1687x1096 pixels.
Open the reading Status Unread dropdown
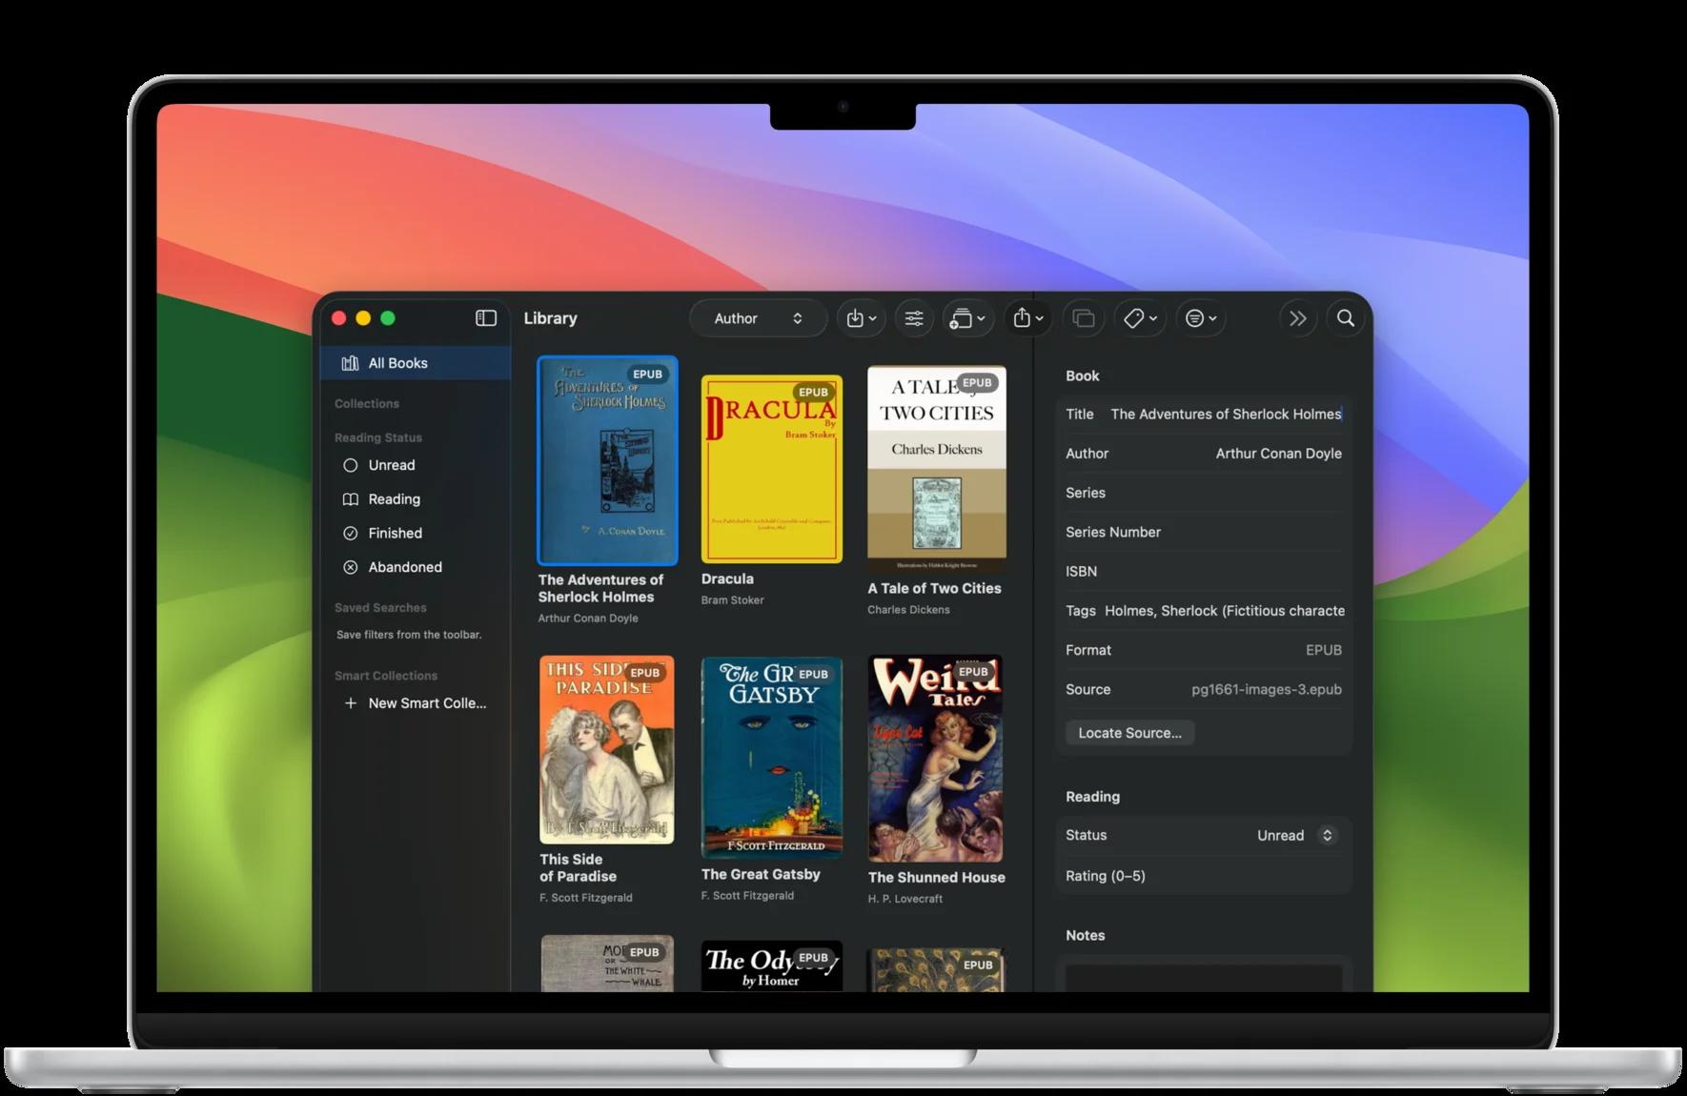1296,836
